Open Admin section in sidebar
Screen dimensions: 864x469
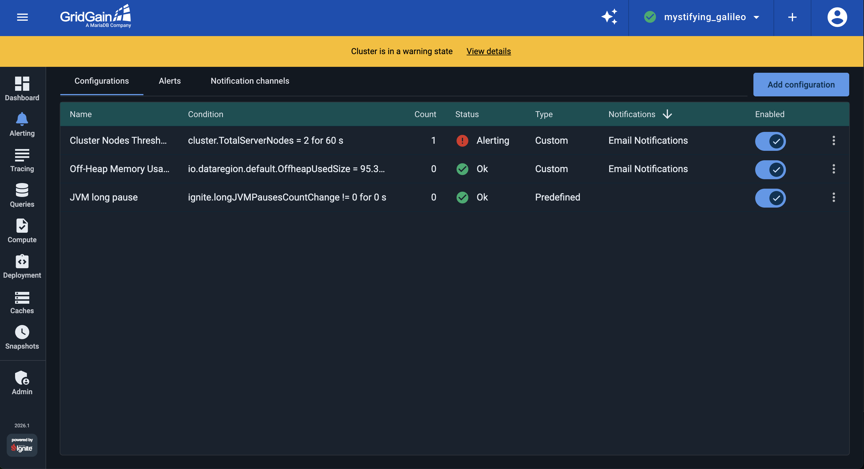(x=22, y=383)
